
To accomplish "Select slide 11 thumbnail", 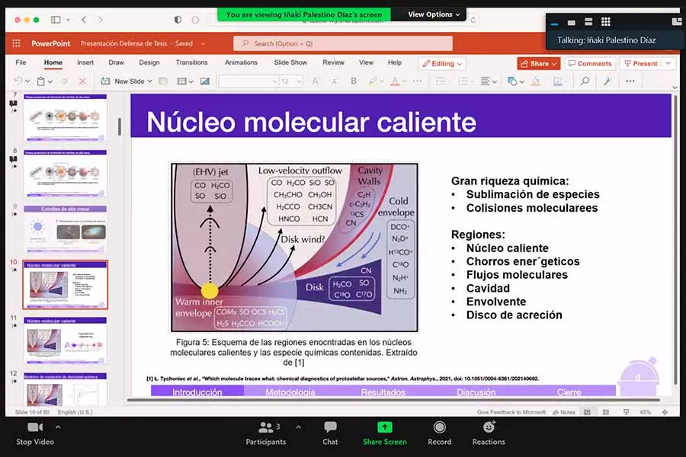I will (x=66, y=340).
